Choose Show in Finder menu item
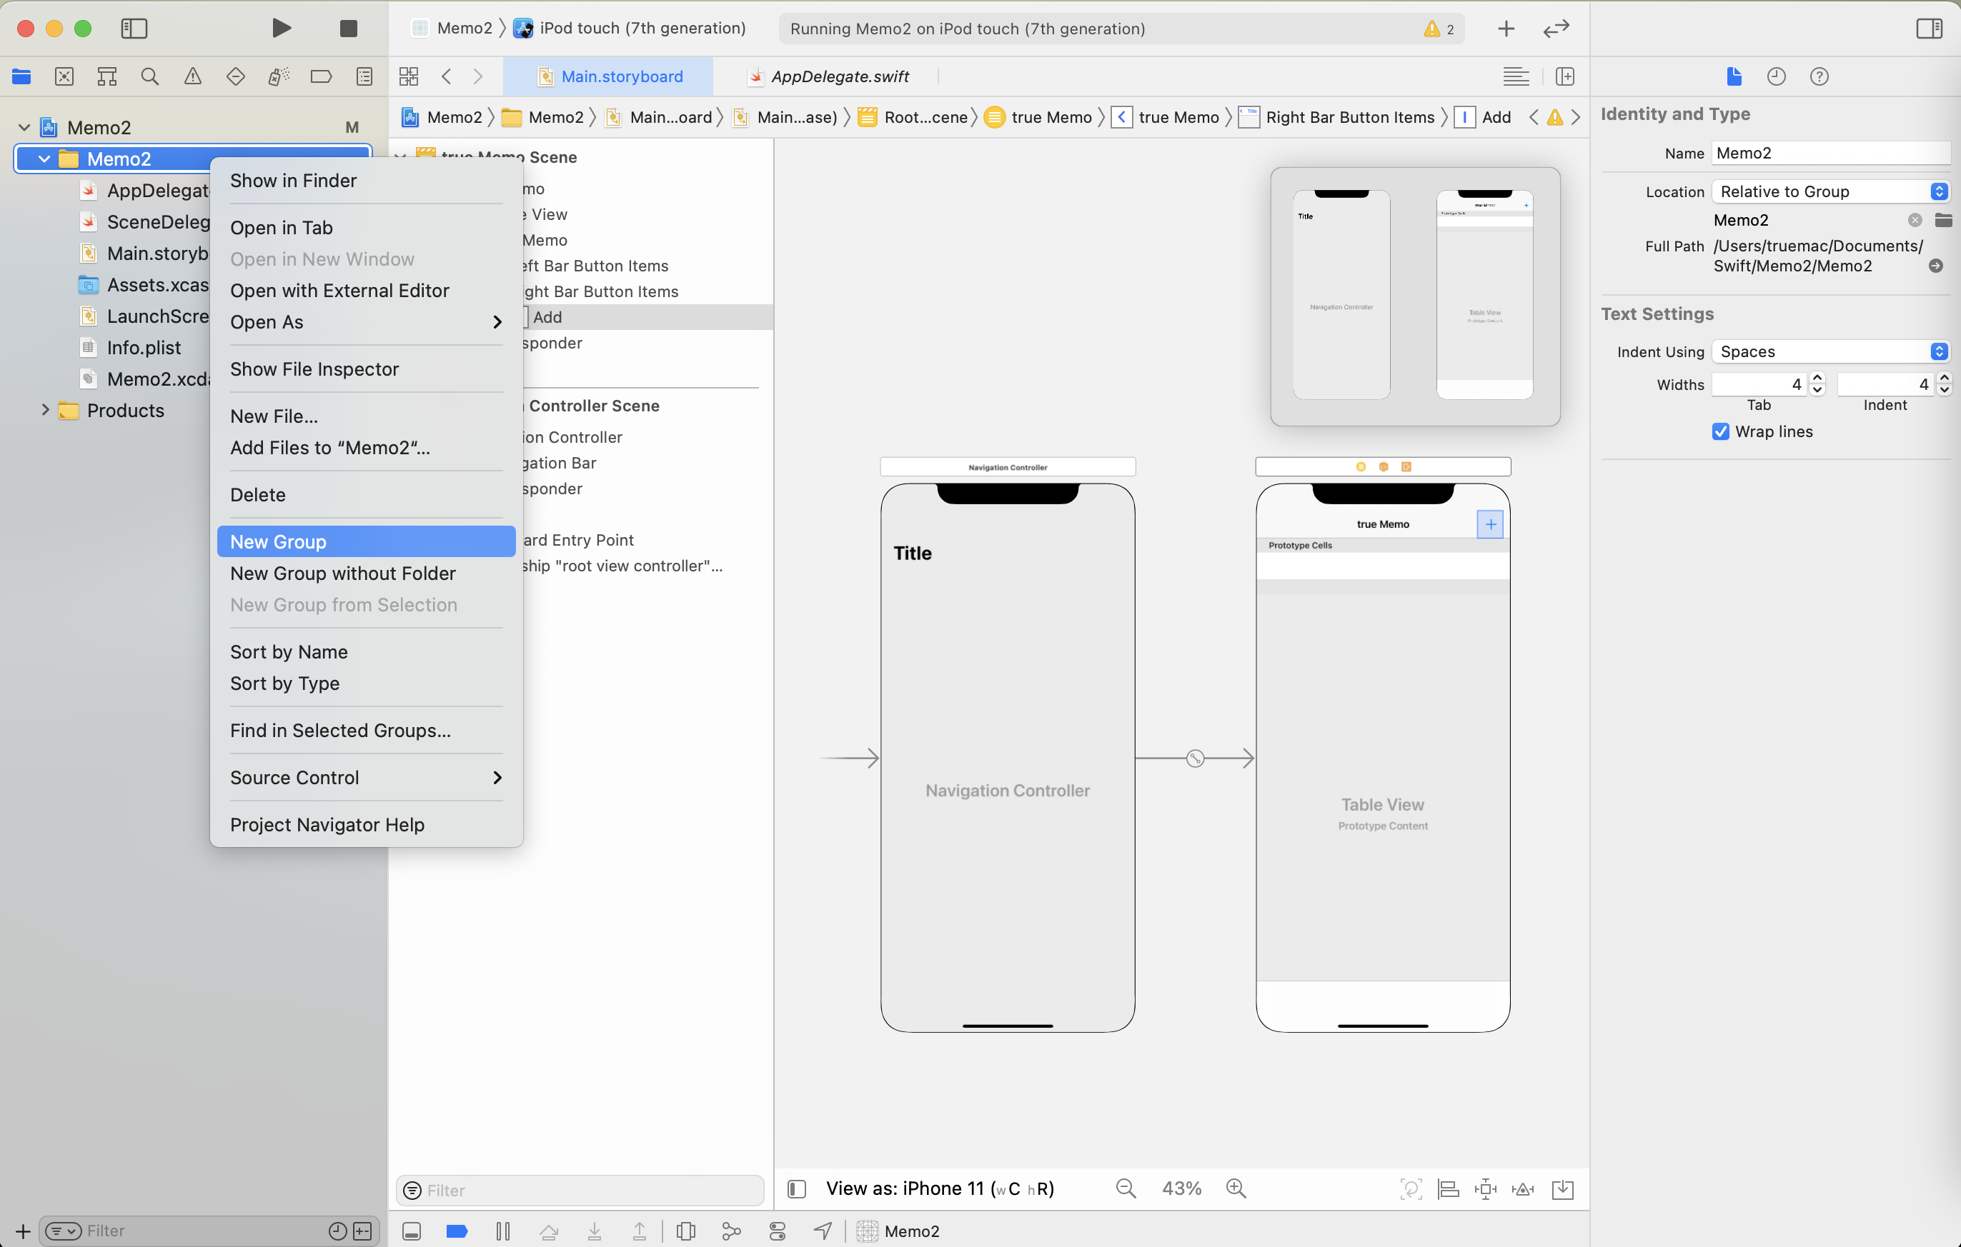The width and height of the screenshot is (1961, 1247). coord(293,181)
